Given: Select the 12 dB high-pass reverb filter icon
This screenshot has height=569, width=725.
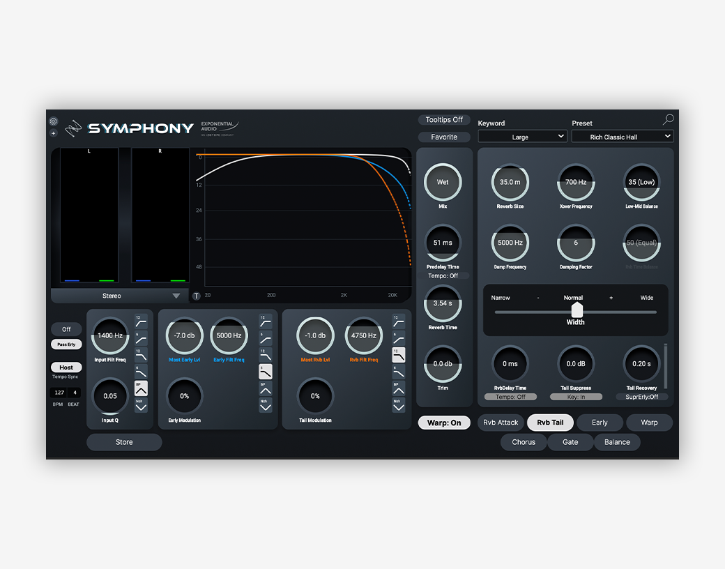Looking at the screenshot, I should tap(399, 321).
